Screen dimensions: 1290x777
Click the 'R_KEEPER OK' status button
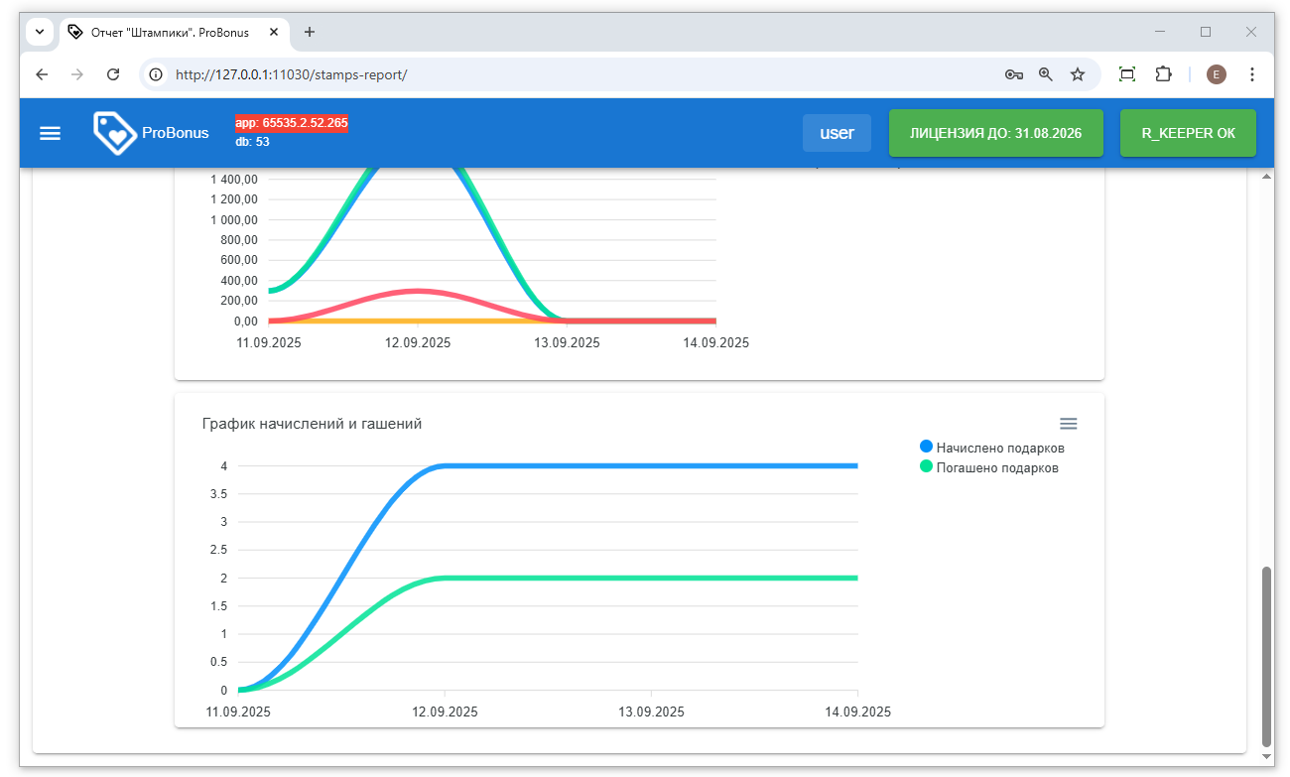(1188, 133)
